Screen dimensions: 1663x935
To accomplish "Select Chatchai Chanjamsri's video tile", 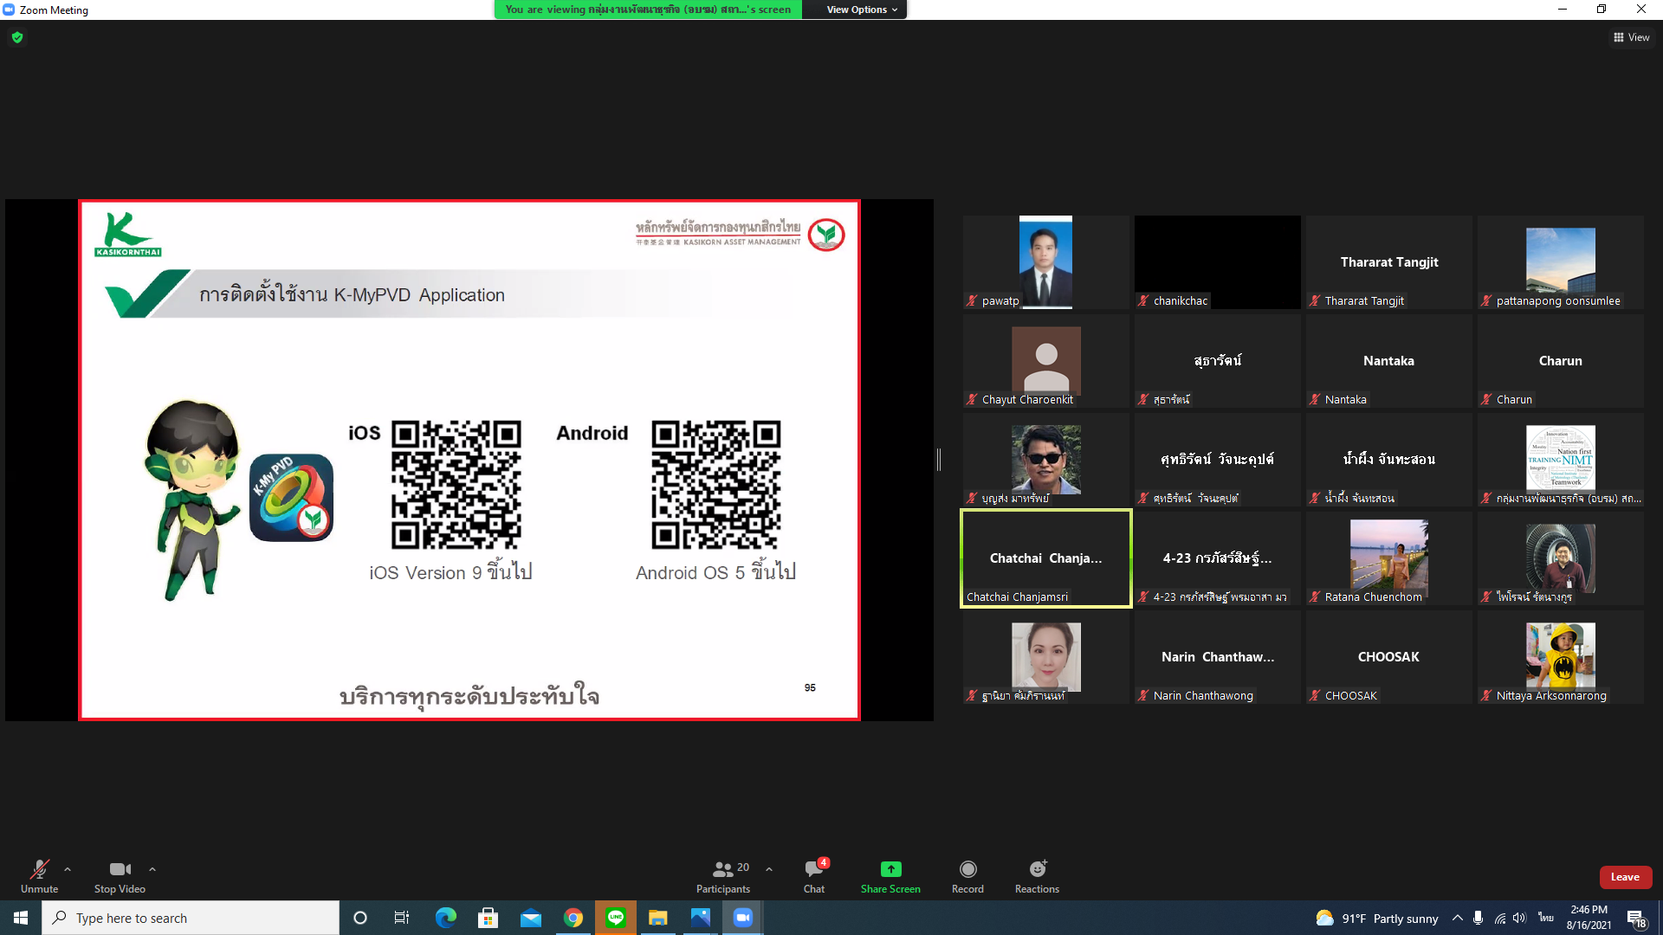I will [x=1045, y=558].
